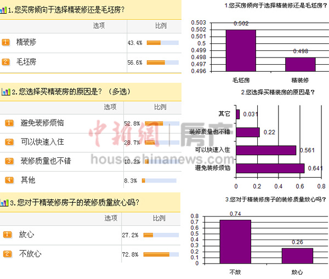The image size is (329, 279).
Task: Click the 28.7% progress bar for 可以快速入住
Action: tap(162, 143)
